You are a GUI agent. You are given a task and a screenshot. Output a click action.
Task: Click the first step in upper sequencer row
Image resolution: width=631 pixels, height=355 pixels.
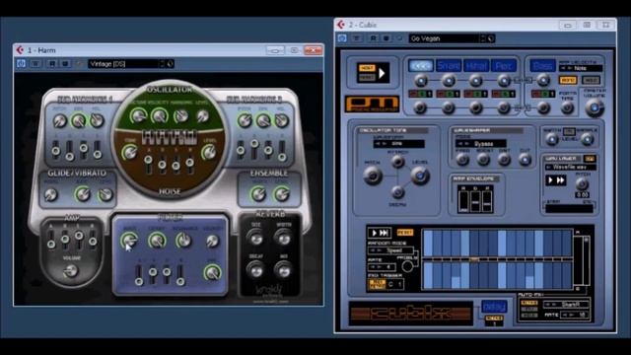click(x=428, y=244)
